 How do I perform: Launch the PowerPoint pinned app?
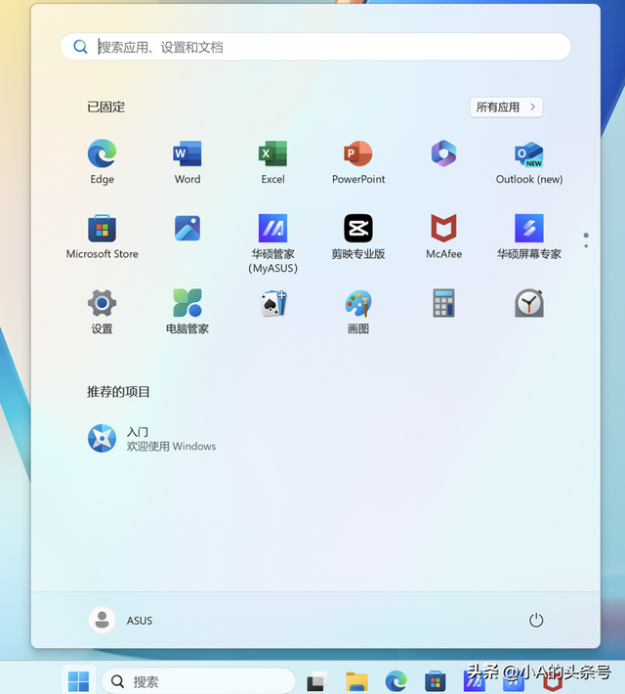[x=358, y=161]
